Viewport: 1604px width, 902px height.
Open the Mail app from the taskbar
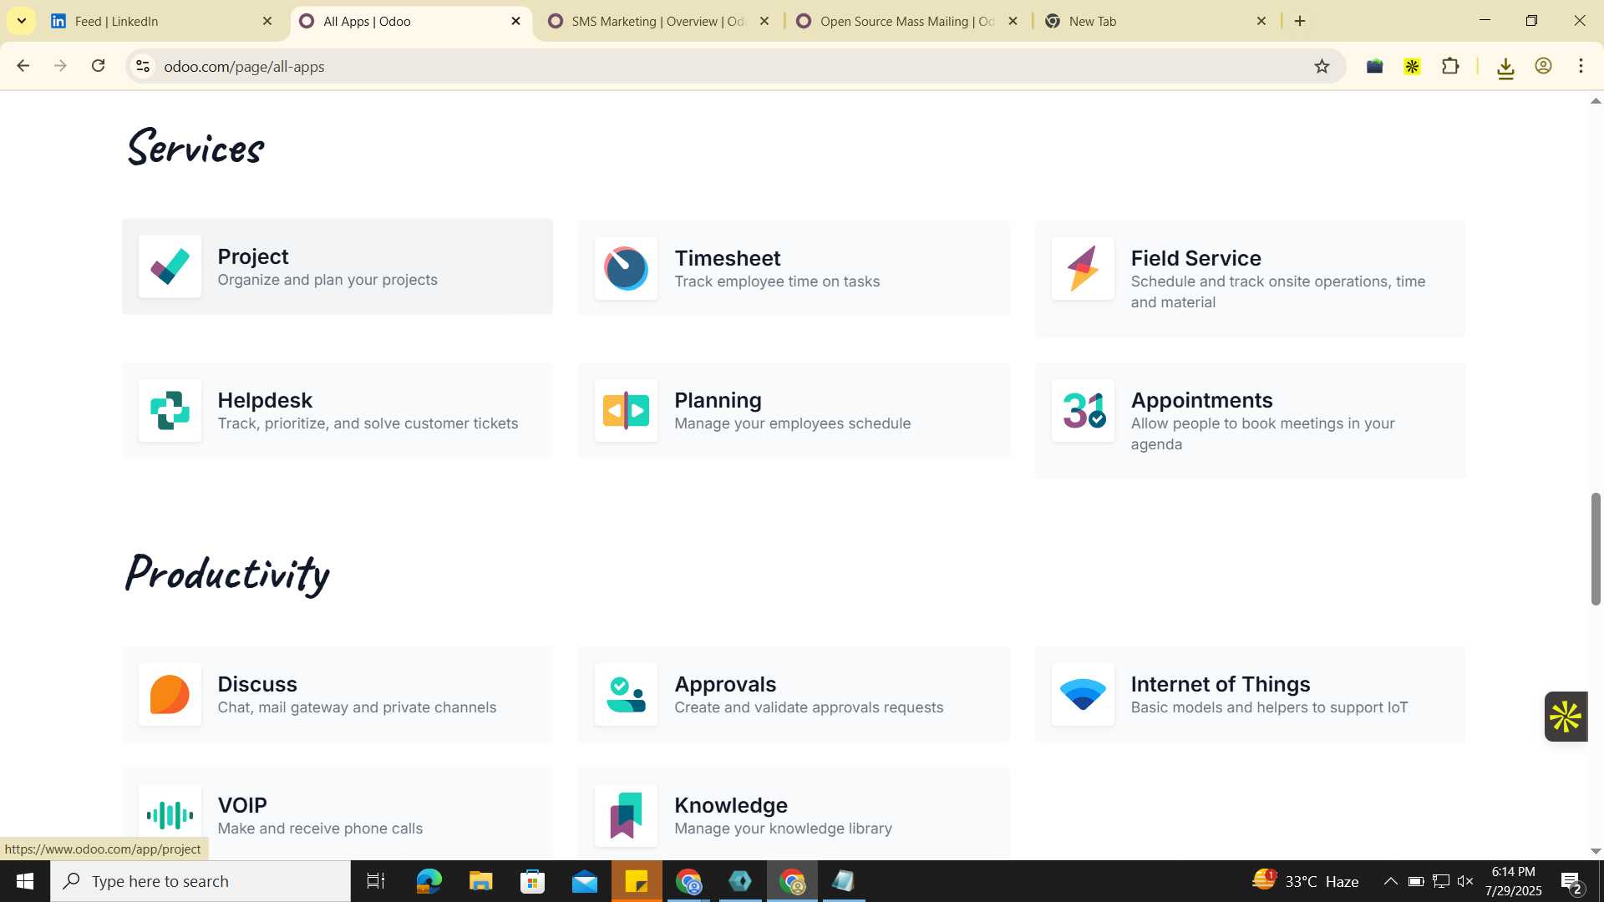[x=585, y=881]
